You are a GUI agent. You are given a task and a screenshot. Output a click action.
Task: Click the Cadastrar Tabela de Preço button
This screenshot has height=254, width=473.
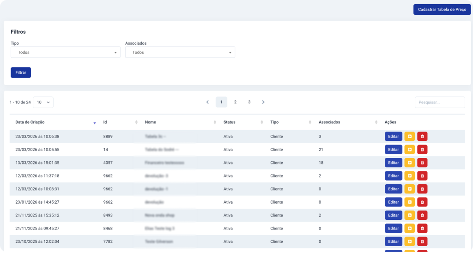point(442,10)
